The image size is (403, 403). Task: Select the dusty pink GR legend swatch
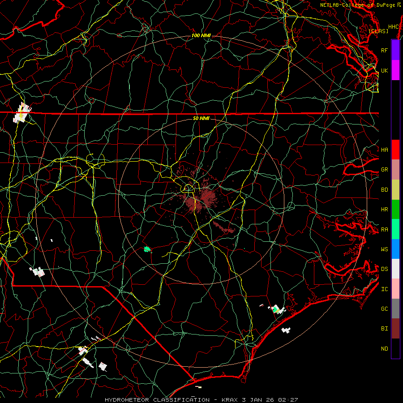coord(395,170)
